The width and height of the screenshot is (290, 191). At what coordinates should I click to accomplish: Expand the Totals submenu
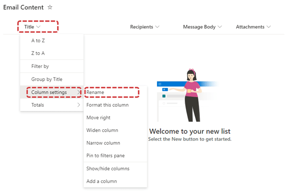pyautogui.click(x=52, y=105)
